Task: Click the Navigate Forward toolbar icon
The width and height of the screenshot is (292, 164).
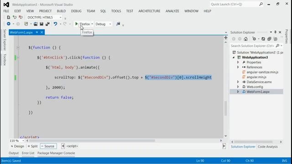Action: (x=18, y=24)
